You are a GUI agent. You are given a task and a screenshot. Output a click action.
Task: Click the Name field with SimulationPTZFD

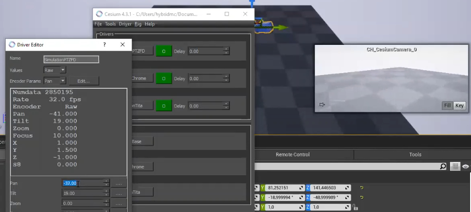71,60
